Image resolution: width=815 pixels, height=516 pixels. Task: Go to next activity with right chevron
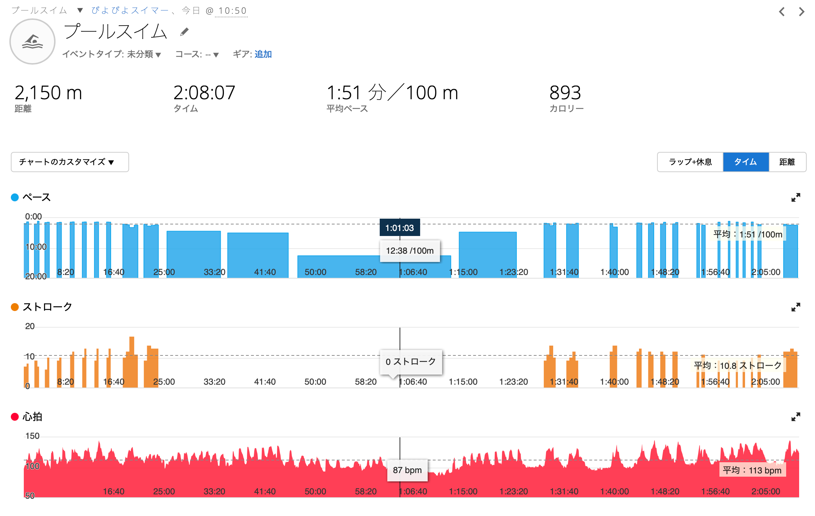pos(801,12)
